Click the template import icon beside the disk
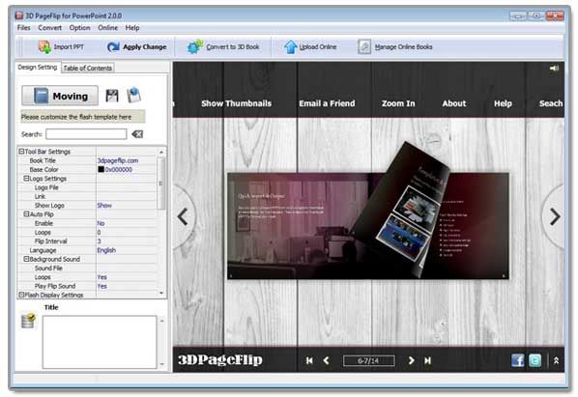Viewport: 578px width, 397px height. point(133,95)
